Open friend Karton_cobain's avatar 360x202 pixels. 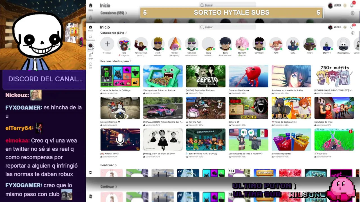141,44
